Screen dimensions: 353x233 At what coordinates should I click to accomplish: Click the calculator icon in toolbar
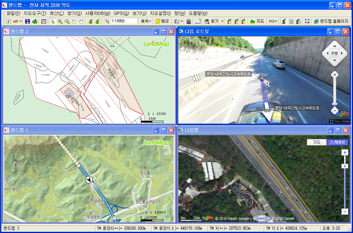click(x=189, y=21)
